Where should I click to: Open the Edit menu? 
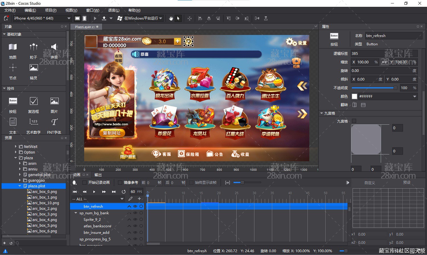[30, 10]
